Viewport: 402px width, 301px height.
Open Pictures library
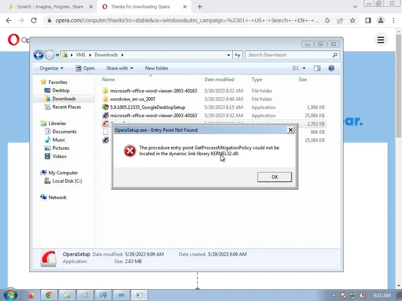tap(60, 148)
